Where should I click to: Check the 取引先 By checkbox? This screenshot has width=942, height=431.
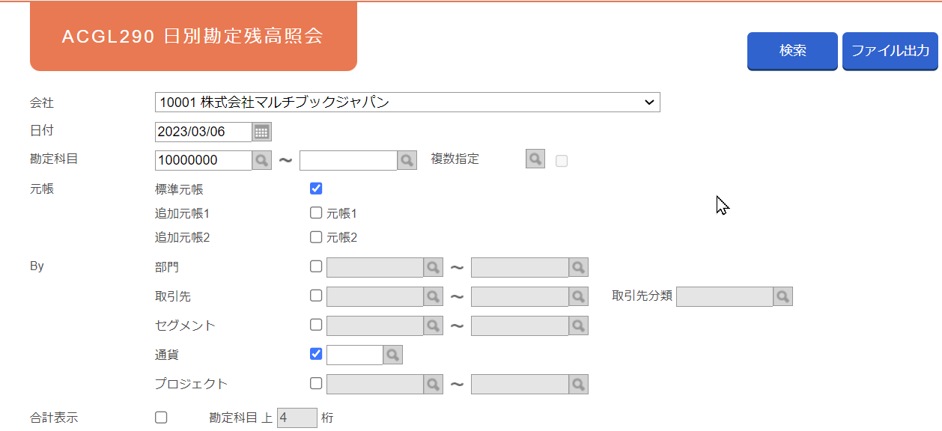[x=316, y=296]
